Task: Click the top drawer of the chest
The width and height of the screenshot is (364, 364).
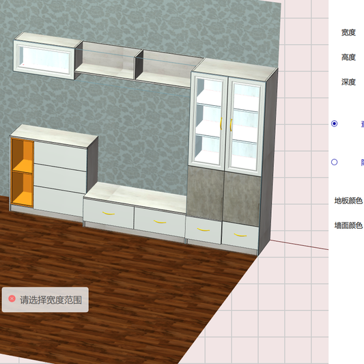Action: click(60, 156)
